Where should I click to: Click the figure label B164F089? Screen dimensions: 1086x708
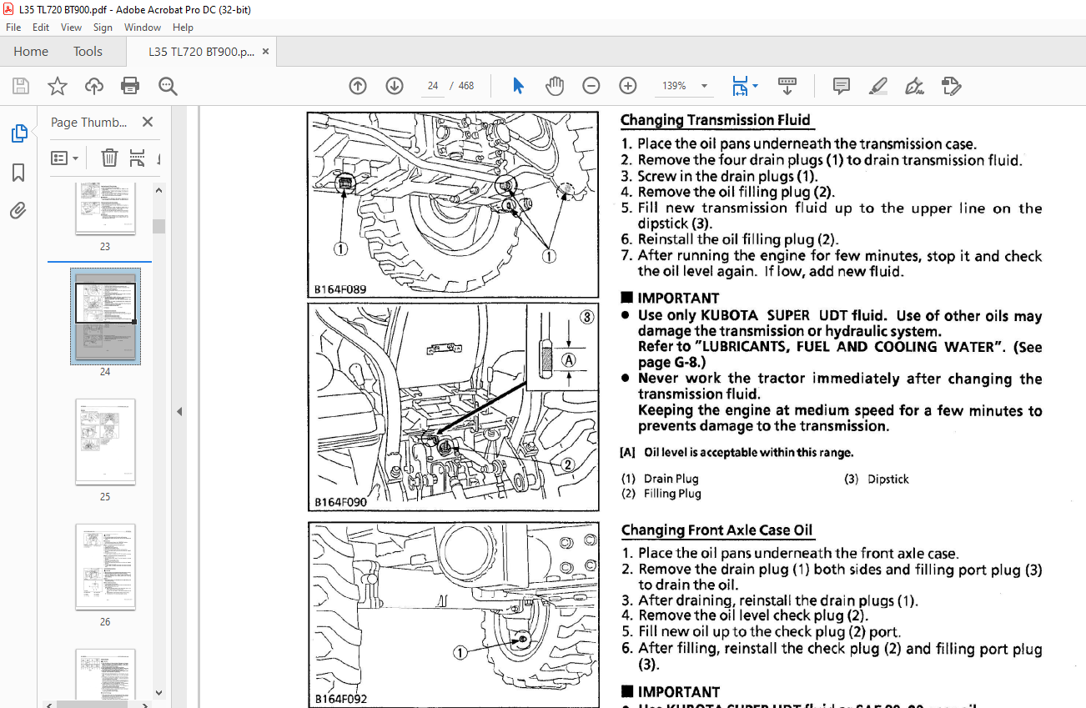339,290
